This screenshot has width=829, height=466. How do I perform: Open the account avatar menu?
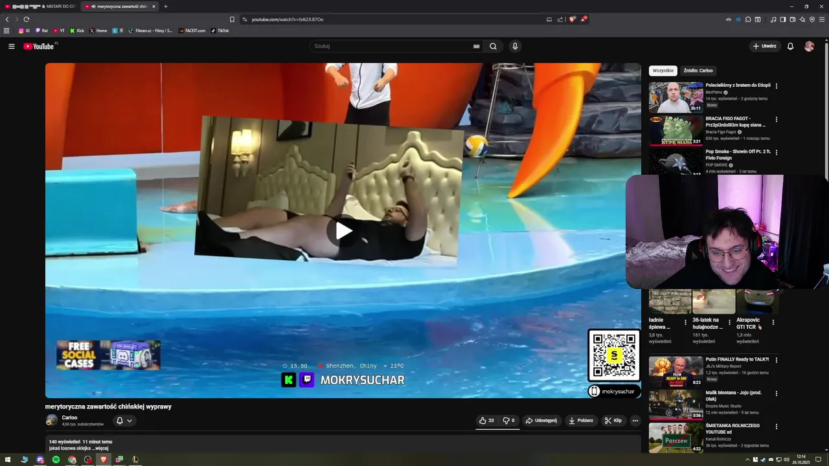(809, 47)
